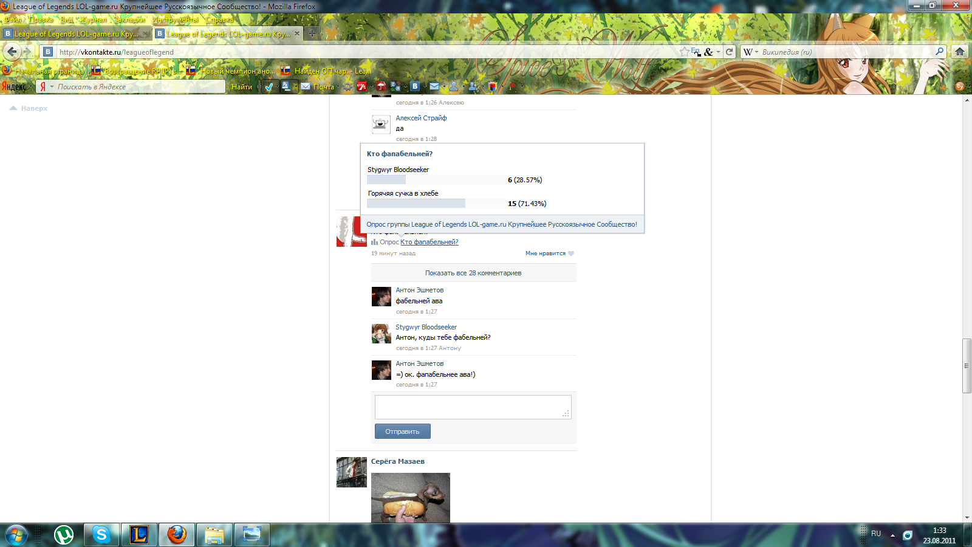This screenshot has width=972, height=547.
Task: Open the Yandex bar settings gear icon
Action: pos(347,87)
